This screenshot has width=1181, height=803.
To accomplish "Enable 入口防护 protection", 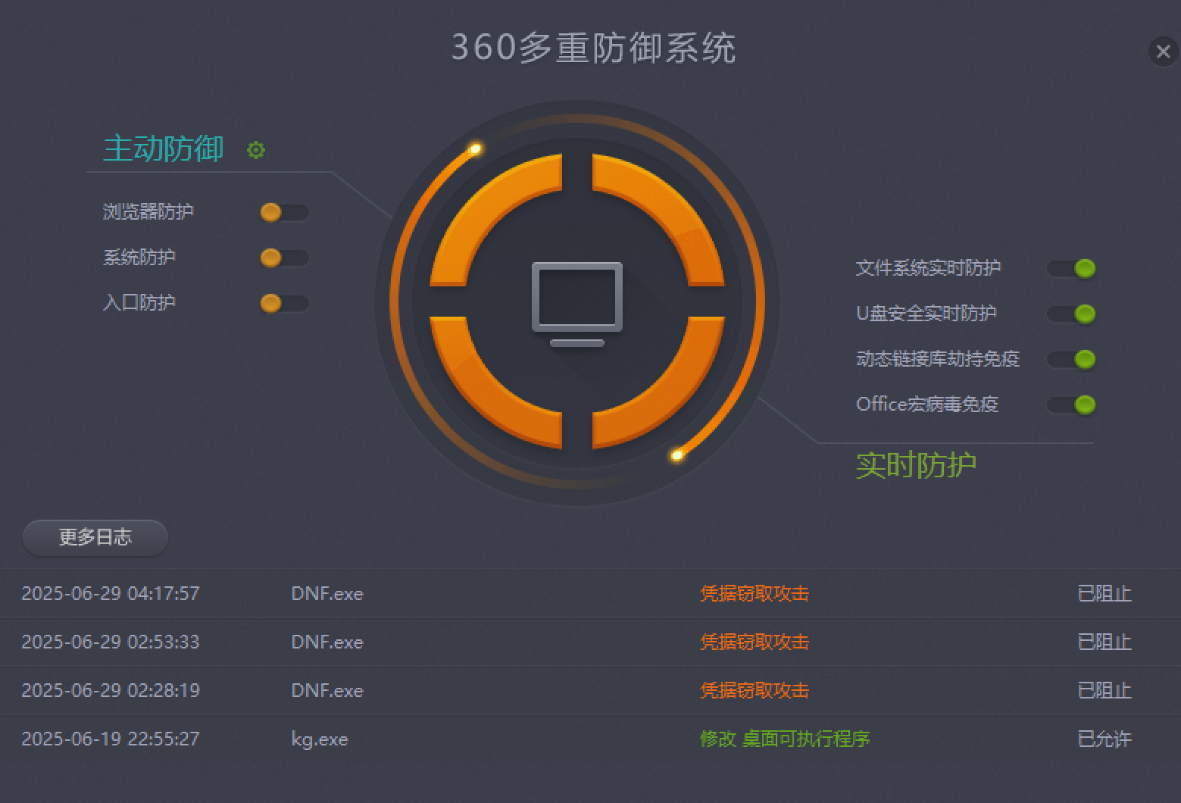I will [x=284, y=302].
